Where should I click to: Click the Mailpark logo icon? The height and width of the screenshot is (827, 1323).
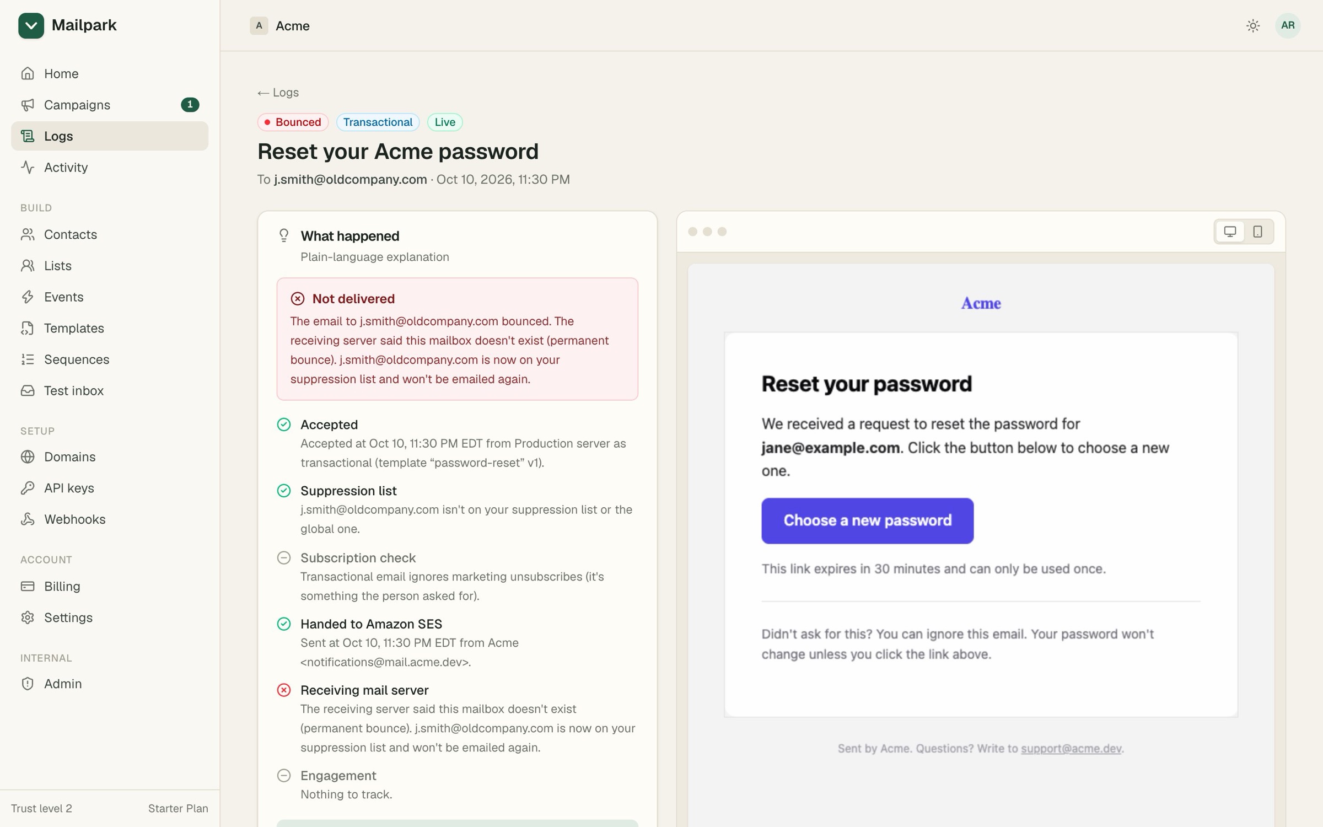31,25
